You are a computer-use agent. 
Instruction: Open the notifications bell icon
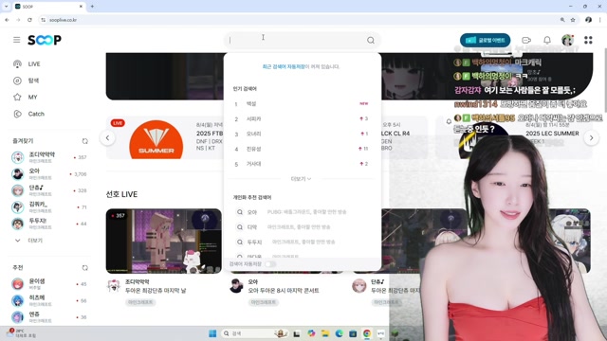point(547,40)
